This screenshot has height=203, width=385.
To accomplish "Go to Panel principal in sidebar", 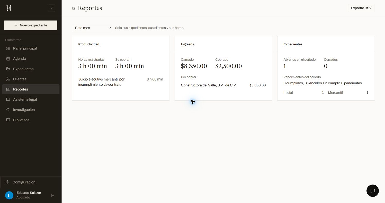I will (x=31, y=48).
